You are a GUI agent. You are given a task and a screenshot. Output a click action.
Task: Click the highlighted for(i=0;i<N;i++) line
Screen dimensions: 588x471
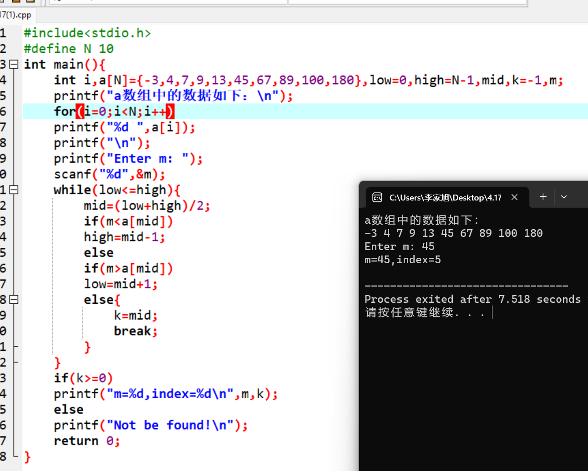(x=114, y=111)
